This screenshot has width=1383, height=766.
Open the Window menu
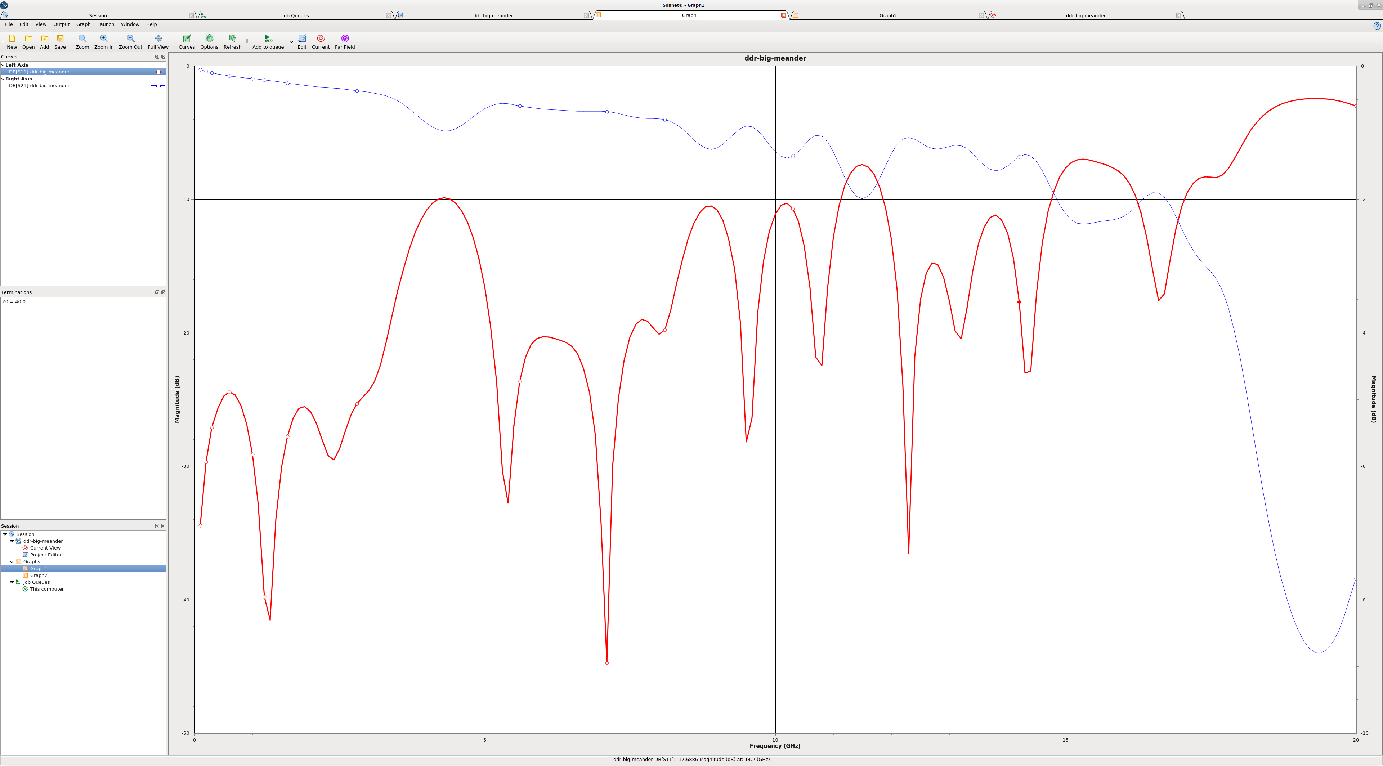coord(130,25)
